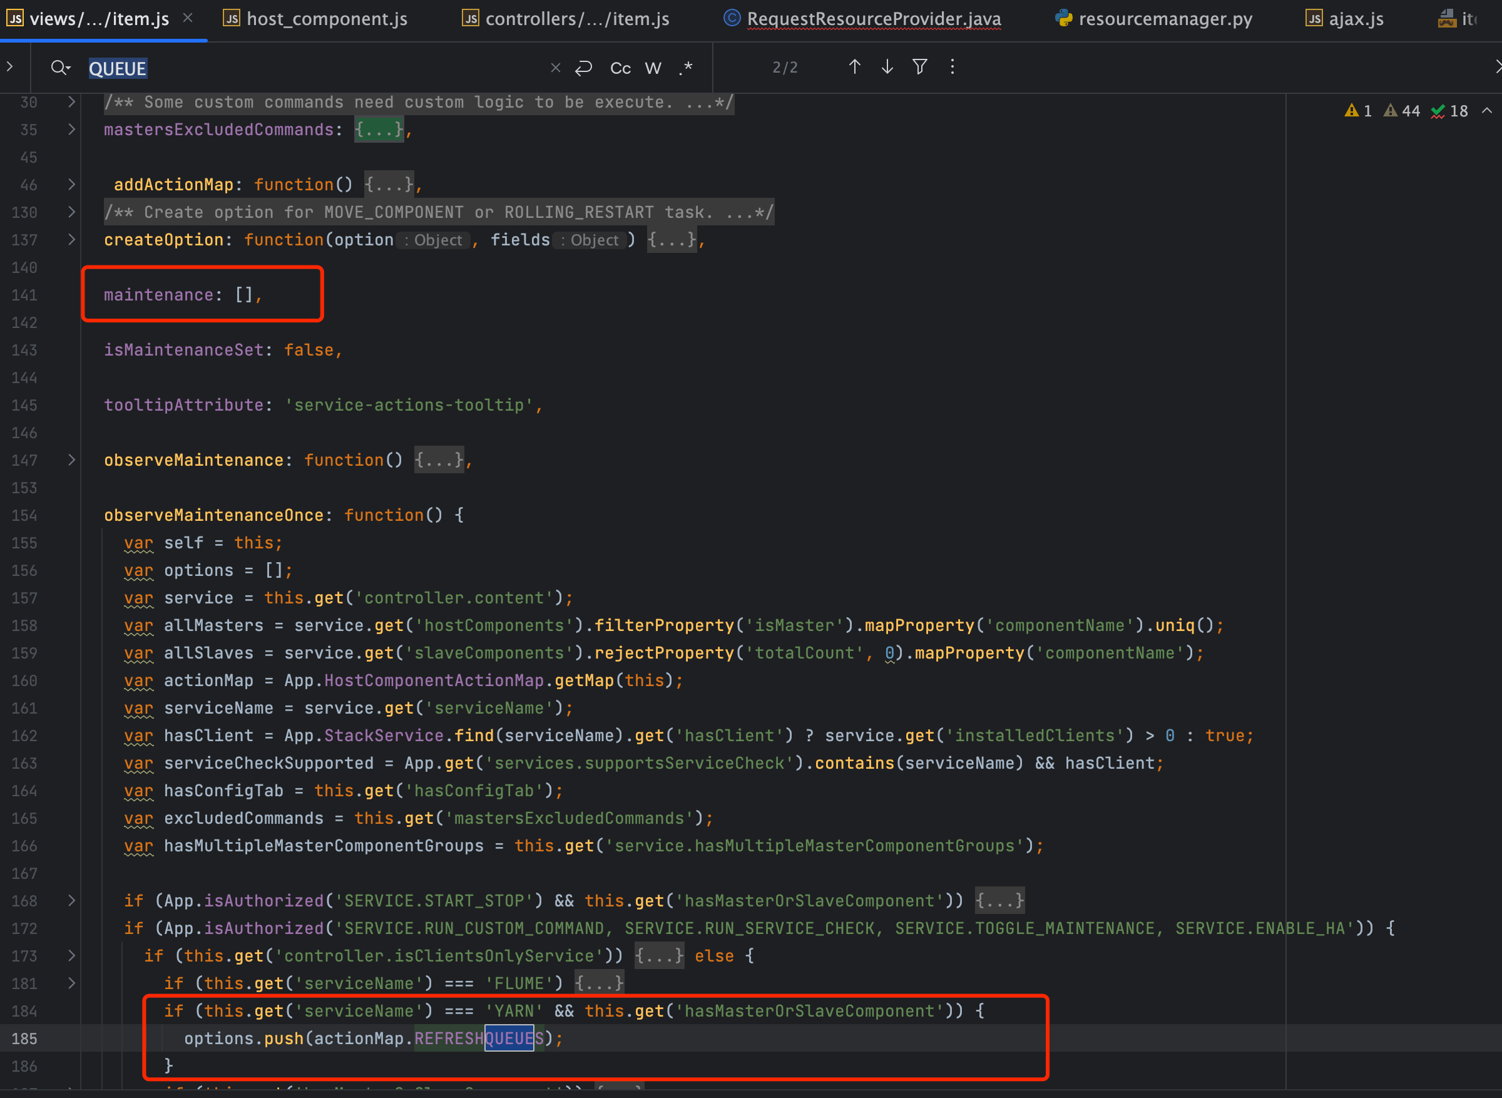Open search filter options
Screen dimensions: 1502x1098
tap(919, 66)
